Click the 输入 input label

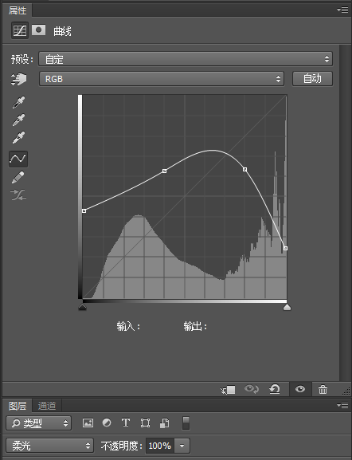[128, 326]
